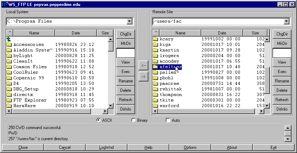This screenshot has height=153, width=297.
Task: Select the CleanIt folder icon
Action: point(9,61)
